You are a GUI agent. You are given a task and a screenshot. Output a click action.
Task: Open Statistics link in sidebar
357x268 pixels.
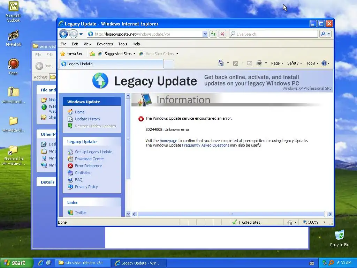click(x=82, y=173)
